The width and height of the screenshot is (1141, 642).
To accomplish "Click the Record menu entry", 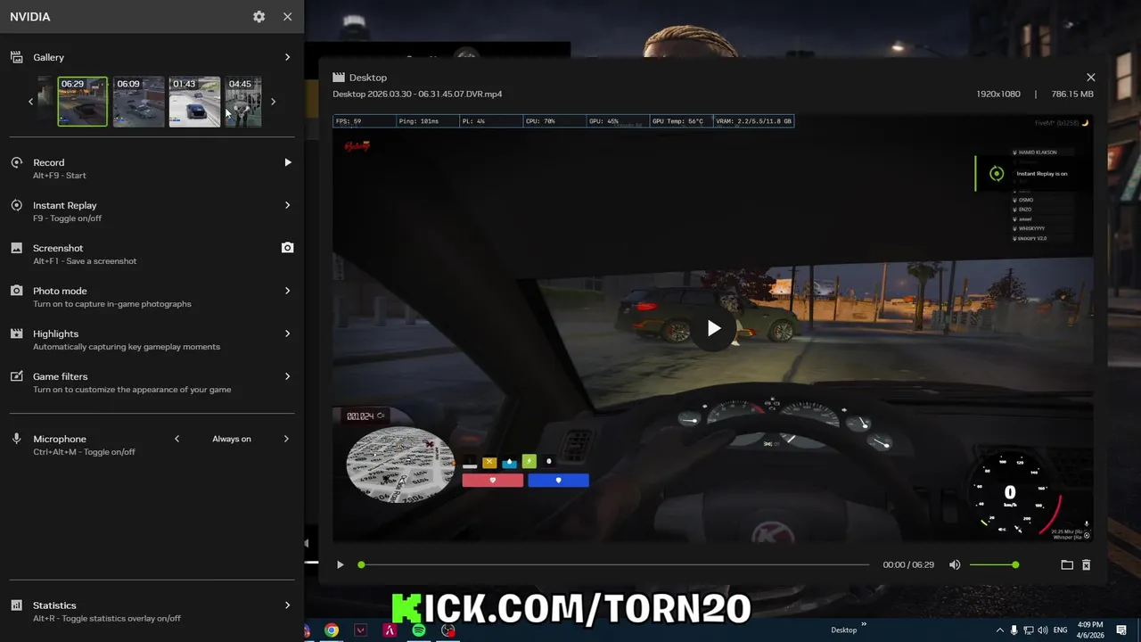I will 152,169.
